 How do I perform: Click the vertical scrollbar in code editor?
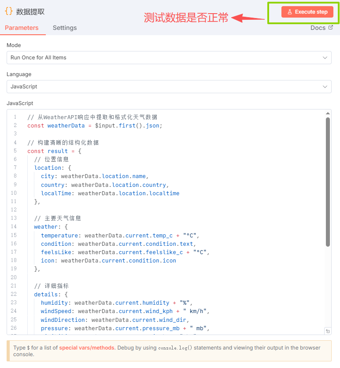coord(328,180)
